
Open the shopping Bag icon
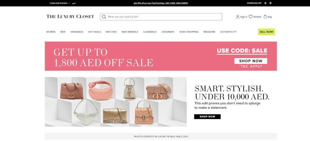(265, 17)
